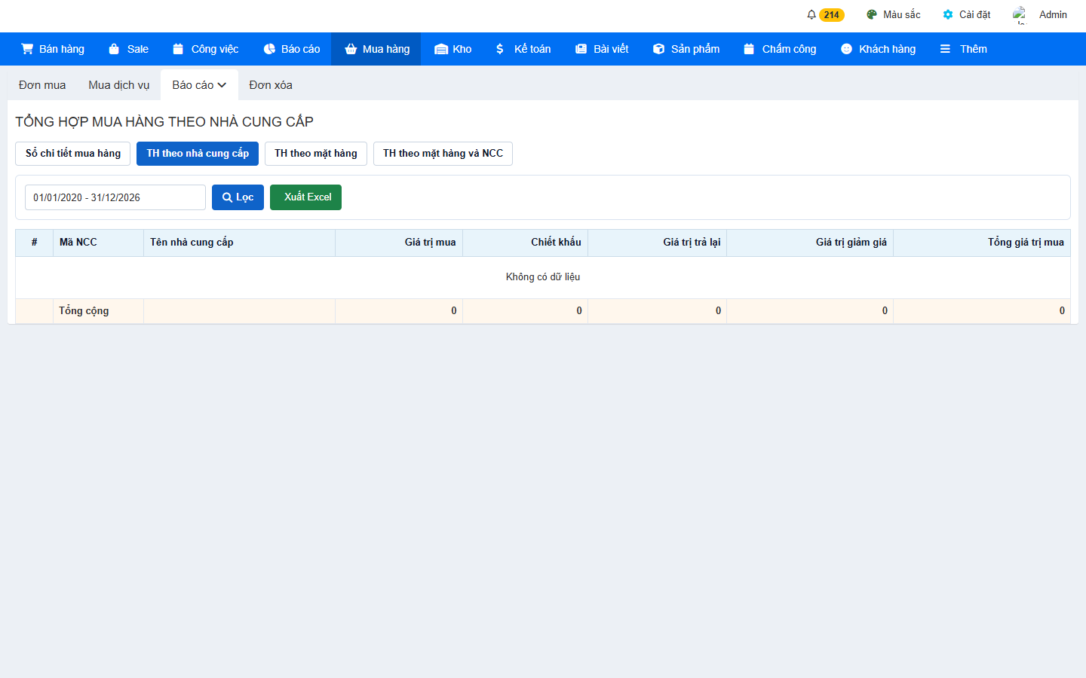The height and width of the screenshot is (678, 1086).
Task: Open the Màu sắc color settings
Action: pyautogui.click(x=894, y=14)
